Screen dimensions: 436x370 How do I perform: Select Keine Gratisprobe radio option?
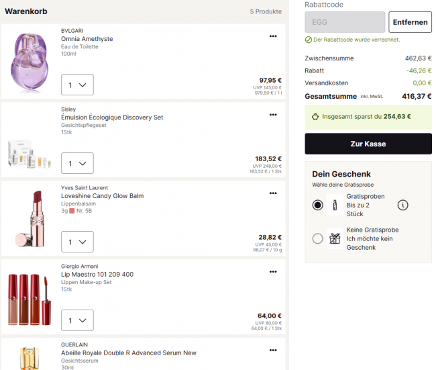click(317, 238)
